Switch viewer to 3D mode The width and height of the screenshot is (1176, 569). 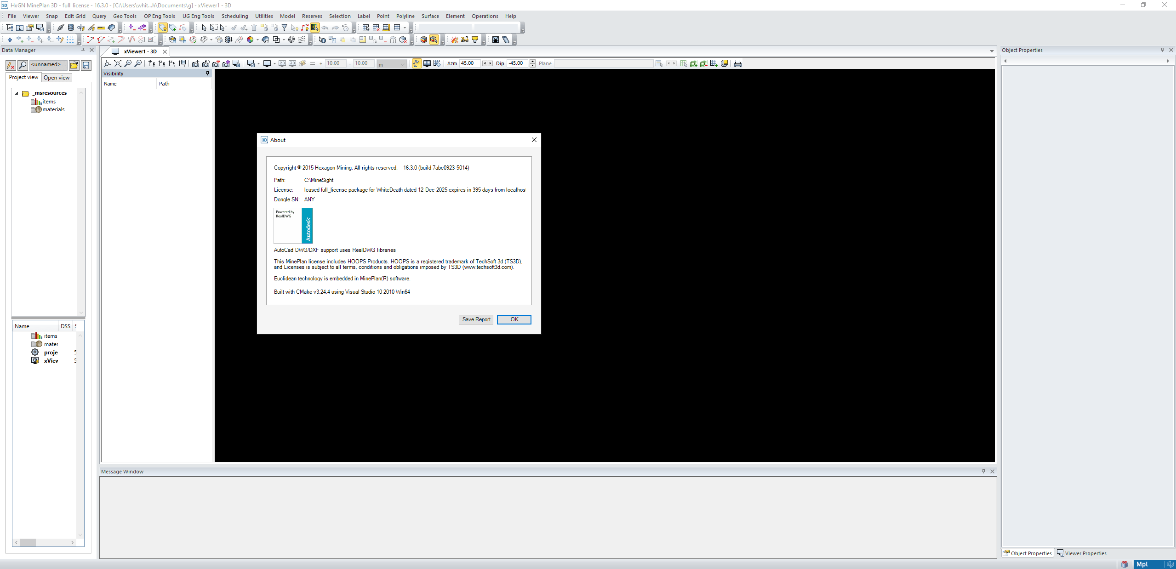pyautogui.click(x=292, y=63)
